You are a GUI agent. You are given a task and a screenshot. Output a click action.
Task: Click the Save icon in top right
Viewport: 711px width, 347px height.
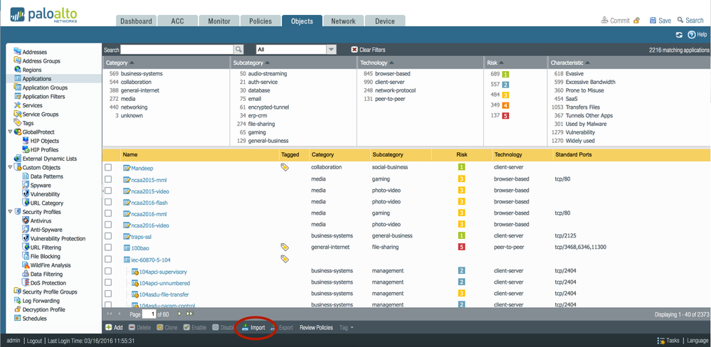point(653,21)
